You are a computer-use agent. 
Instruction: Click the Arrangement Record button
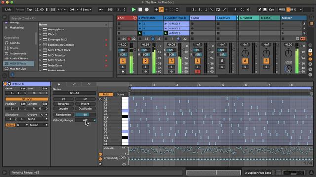[147, 9]
